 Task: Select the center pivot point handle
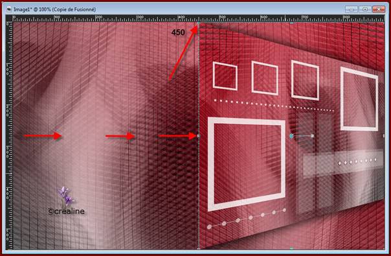(x=291, y=136)
